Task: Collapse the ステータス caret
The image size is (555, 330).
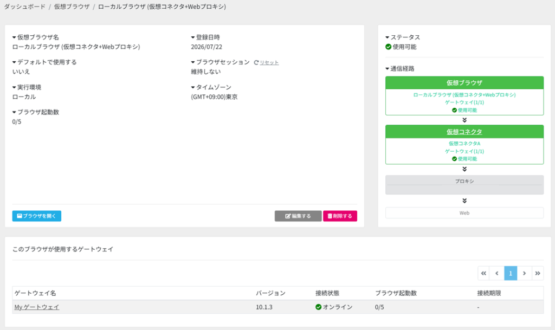Action: [x=387, y=37]
